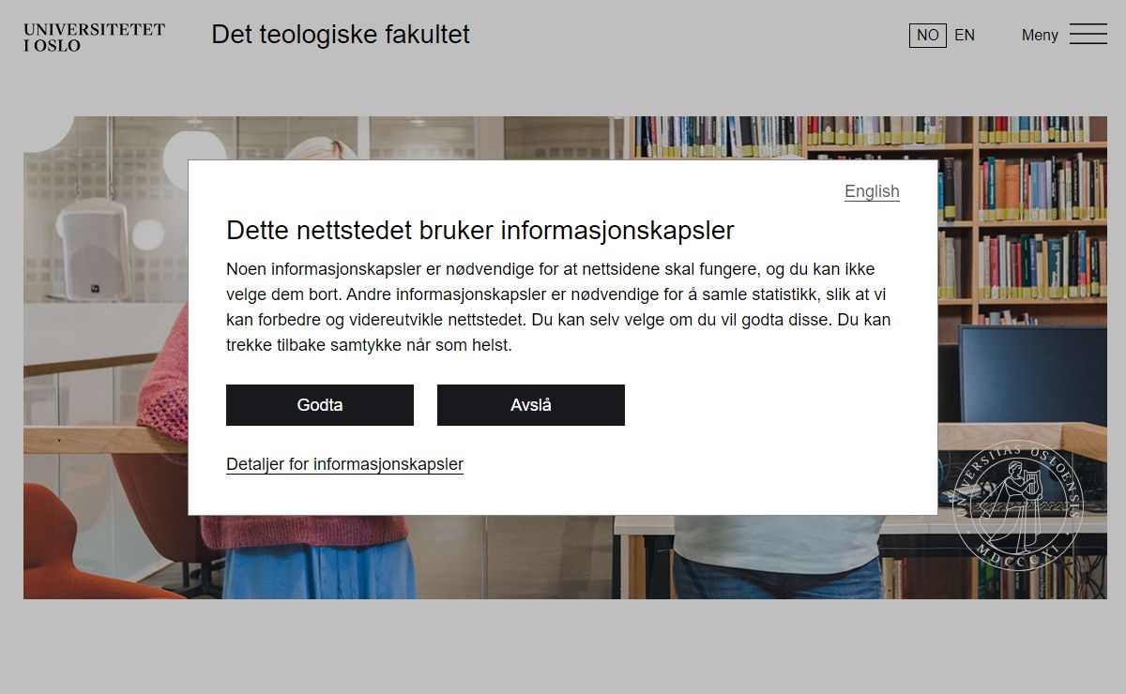Image resolution: width=1126 pixels, height=694 pixels.
Task: Switch the cookie dialog to English
Action: tap(872, 191)
